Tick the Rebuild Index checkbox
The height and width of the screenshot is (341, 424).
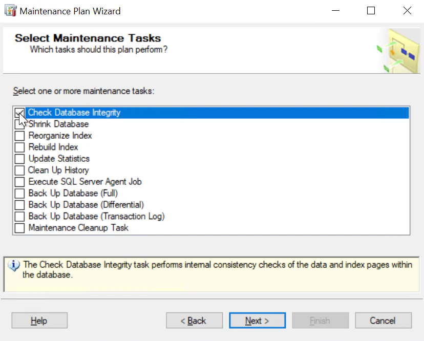pos(19,147)
